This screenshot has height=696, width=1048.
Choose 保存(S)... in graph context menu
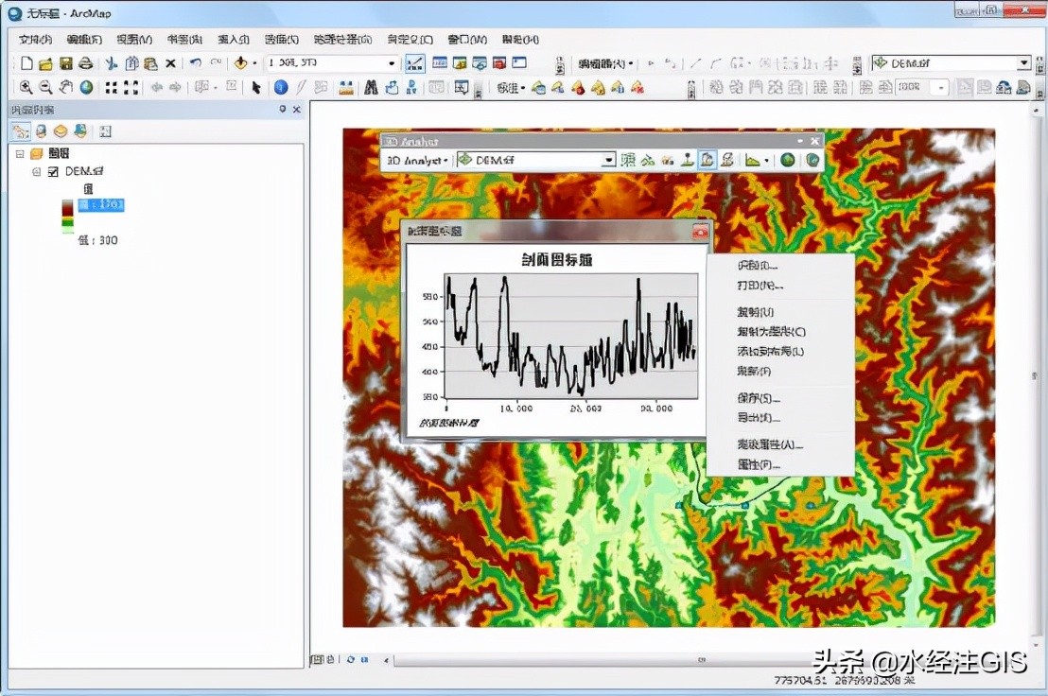click(x=758, y=398)
